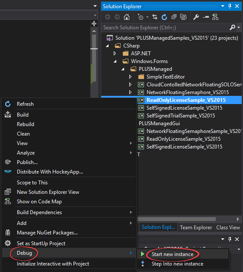Viewport: 243px width, 272px height.
Task: Expand the SimpleTextEditor folder
Action: [130, 77]
